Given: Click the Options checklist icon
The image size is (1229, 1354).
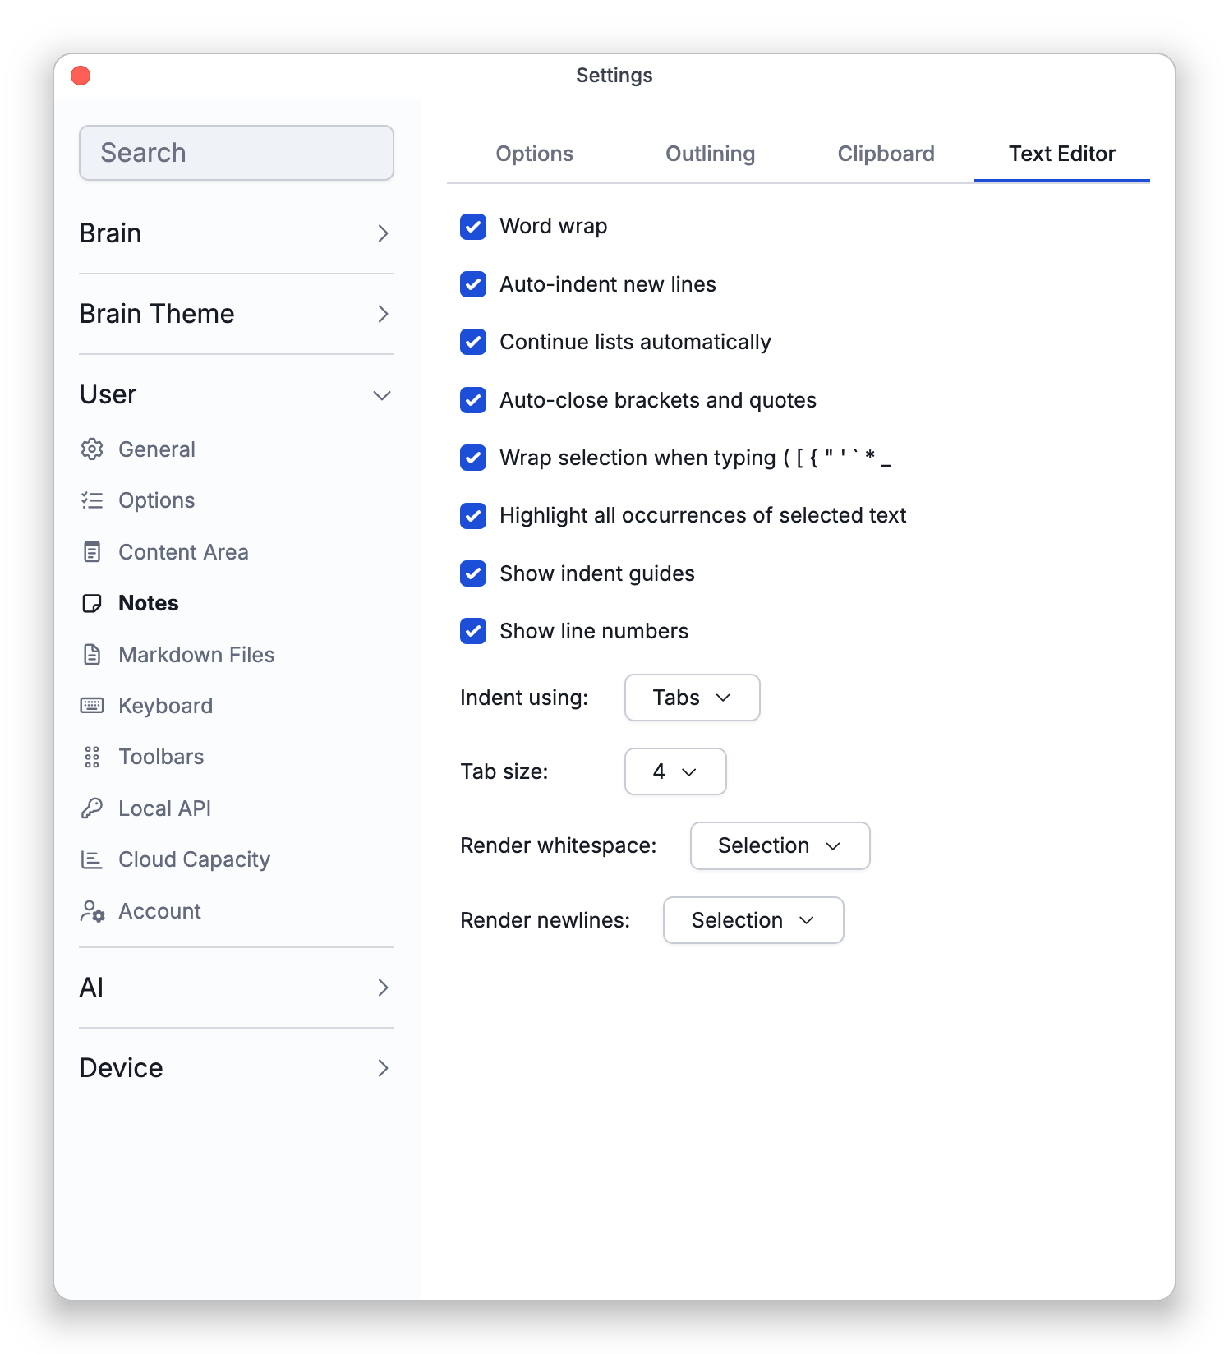Looking at the screenshot, I should point(92,500).
